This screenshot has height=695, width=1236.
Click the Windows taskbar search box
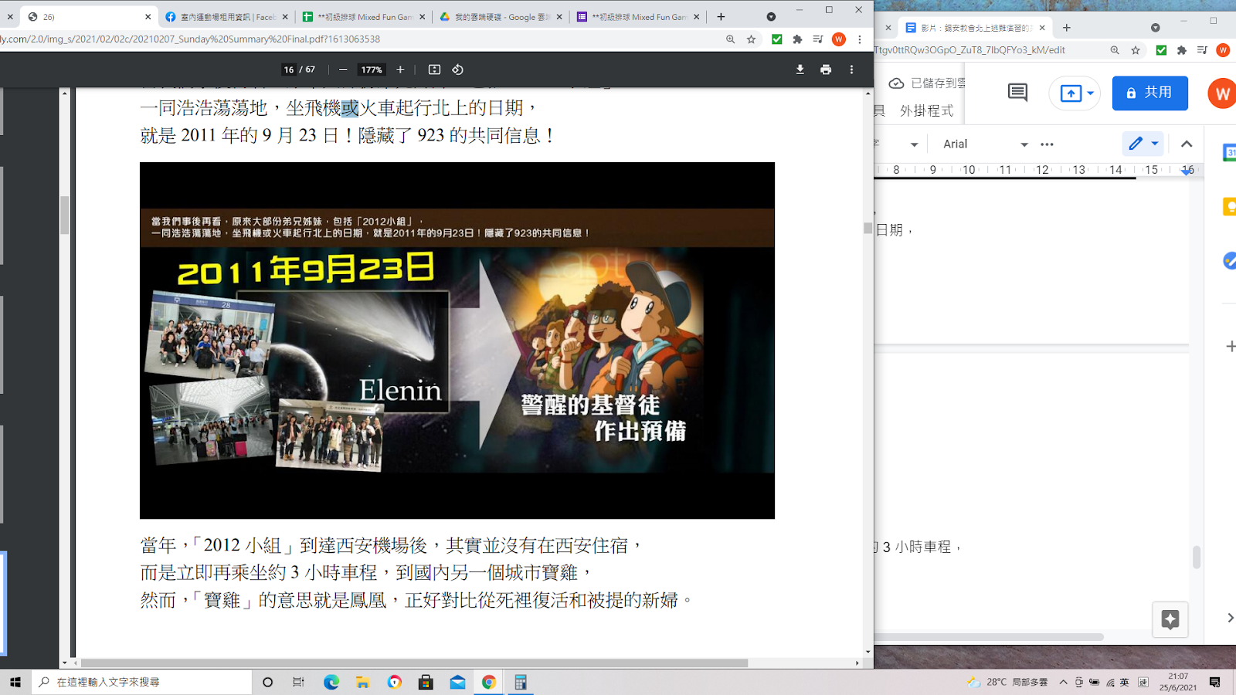pyautogui.click(x=142, y=682)
